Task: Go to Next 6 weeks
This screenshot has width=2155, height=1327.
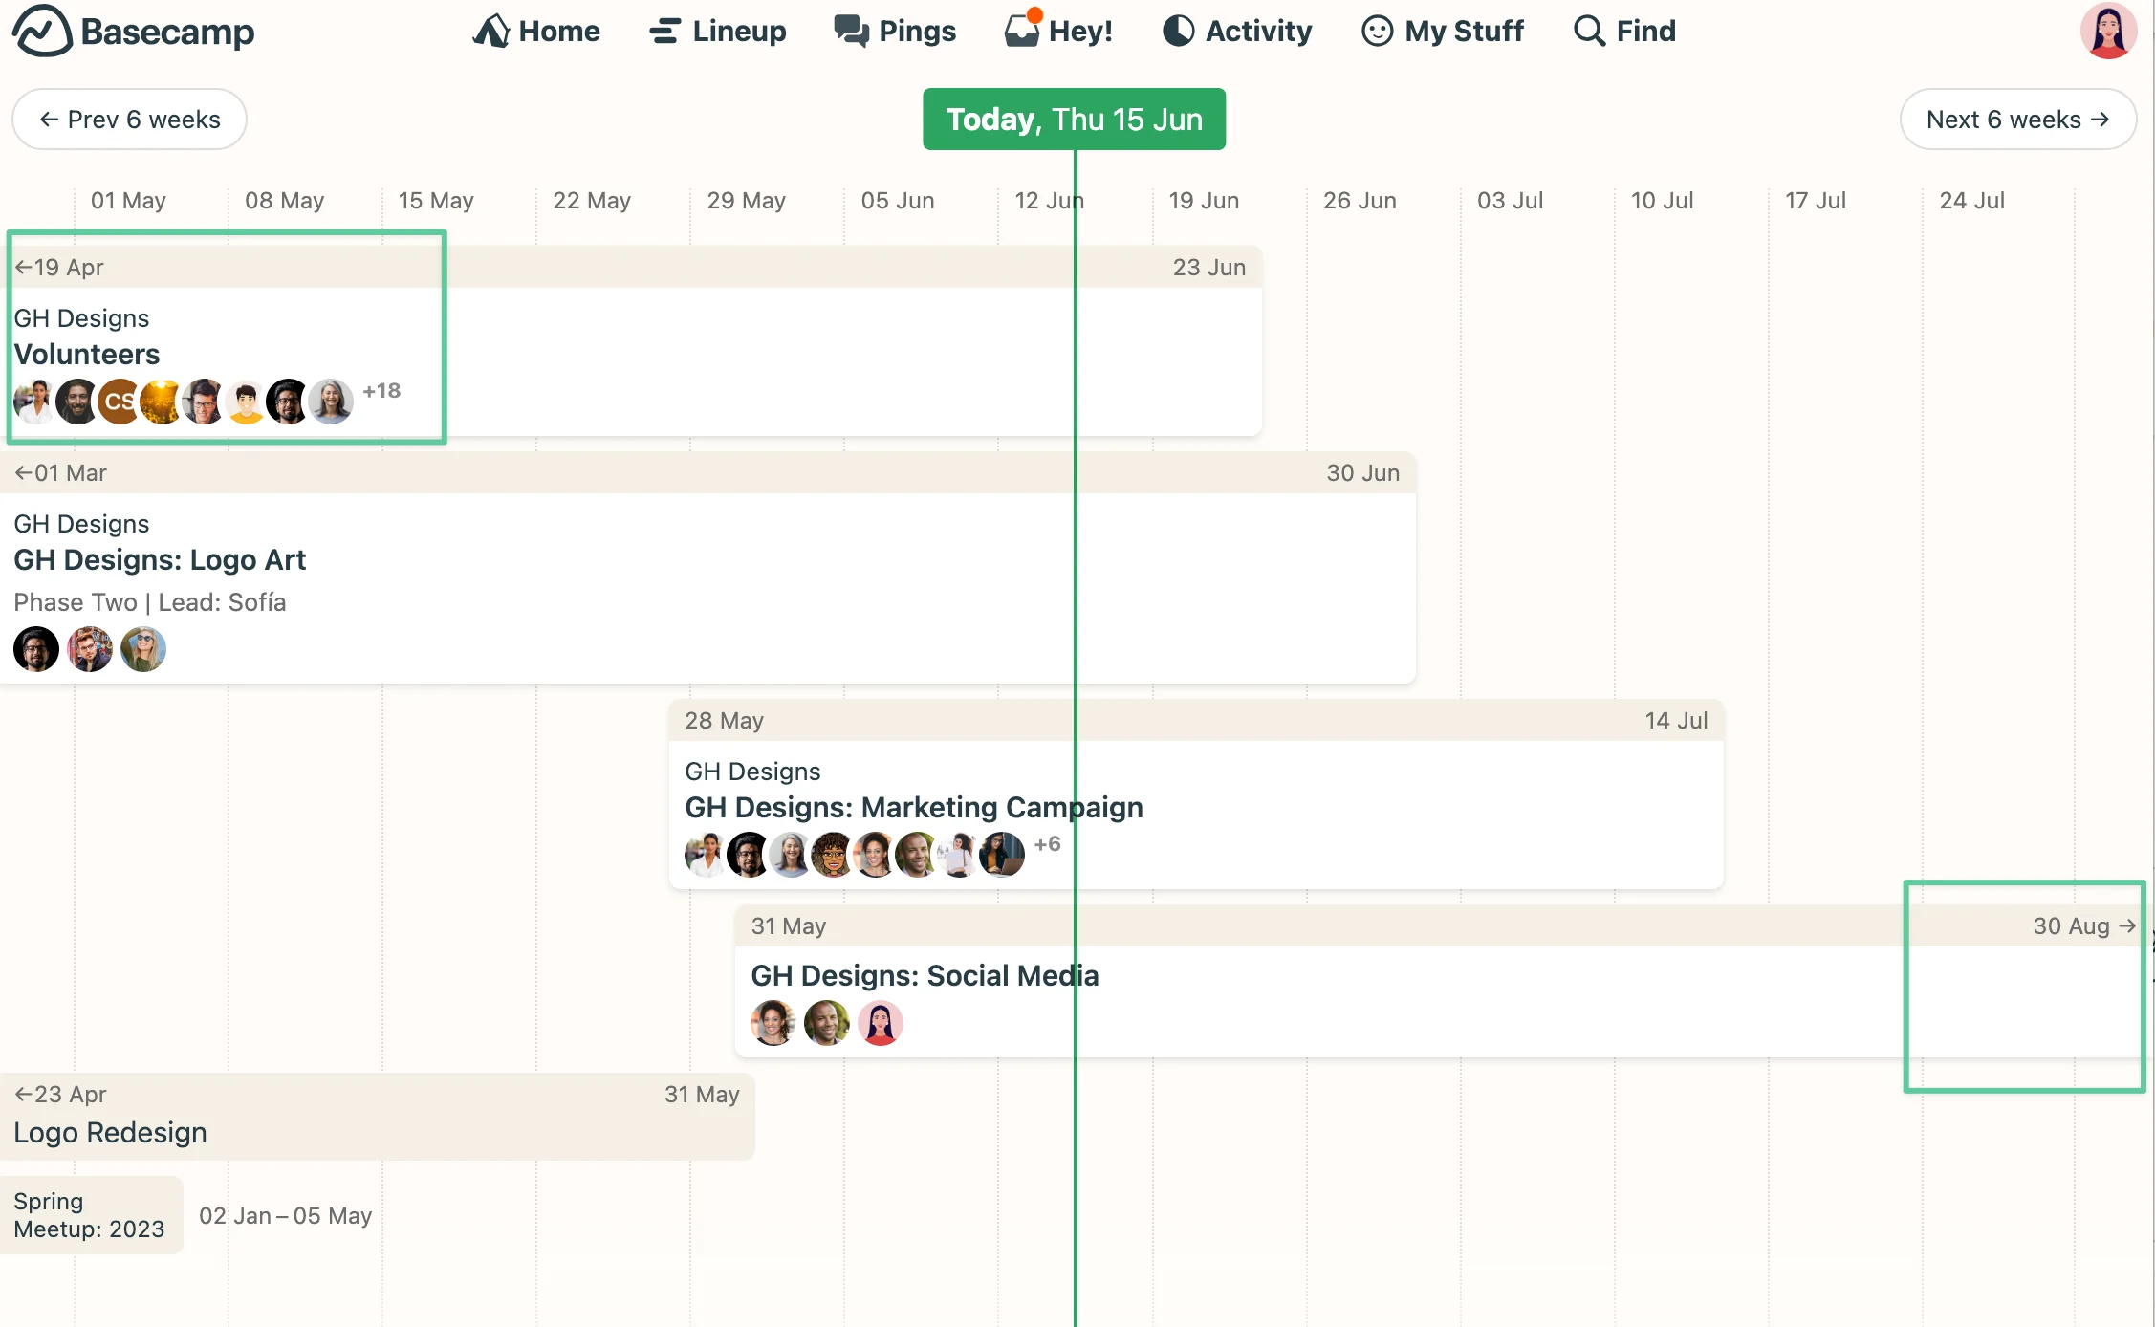Action: (2017, 120)
